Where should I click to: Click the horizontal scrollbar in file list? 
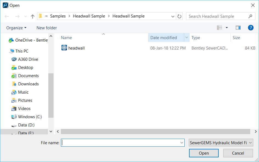155,132
